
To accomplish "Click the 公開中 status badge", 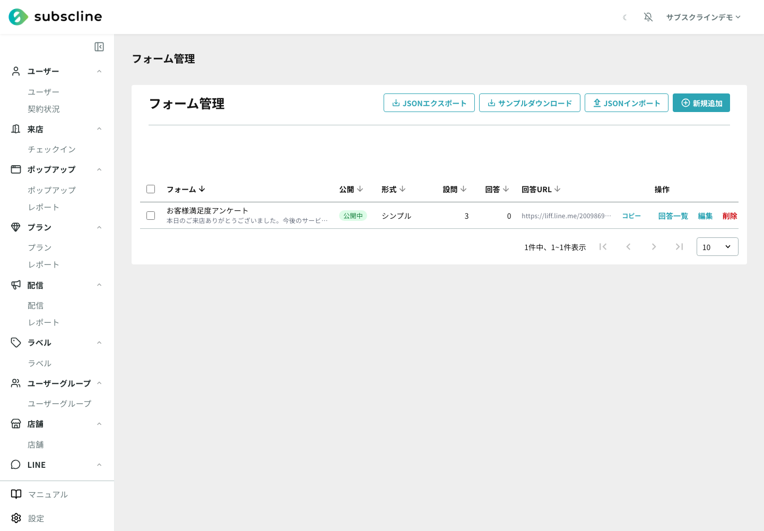I will coord(353,216).
